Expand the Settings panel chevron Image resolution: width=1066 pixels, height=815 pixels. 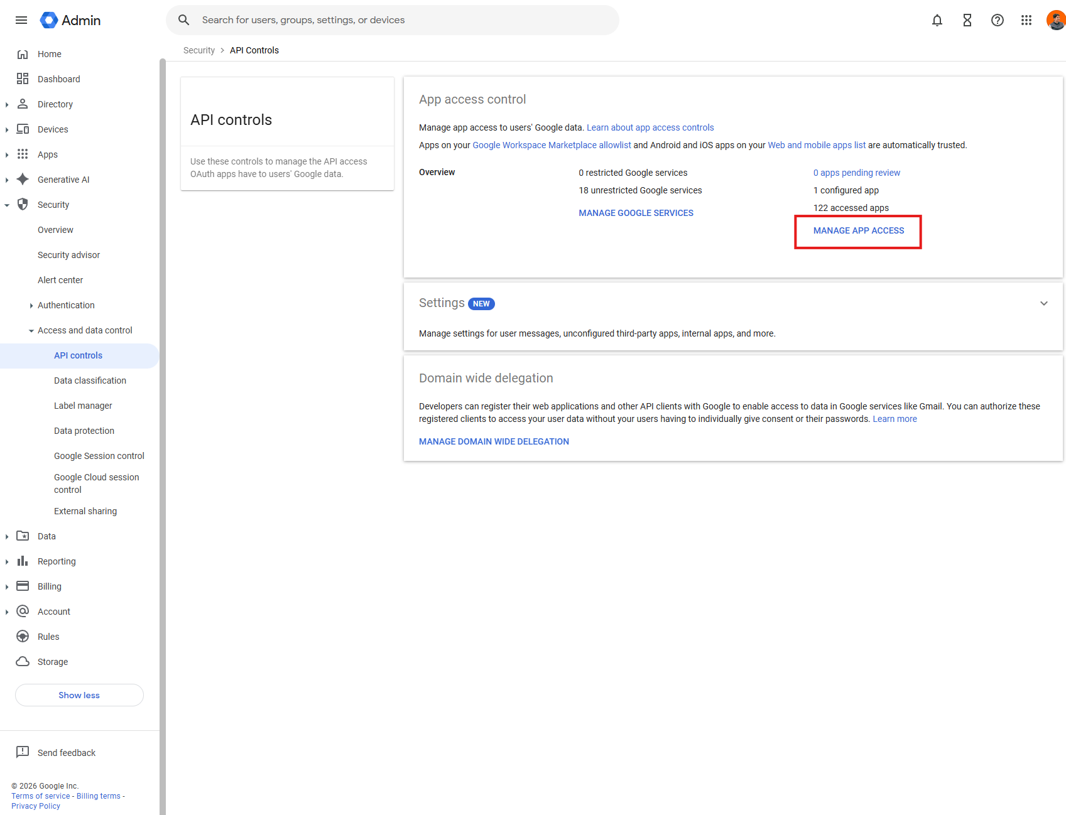1044,303
